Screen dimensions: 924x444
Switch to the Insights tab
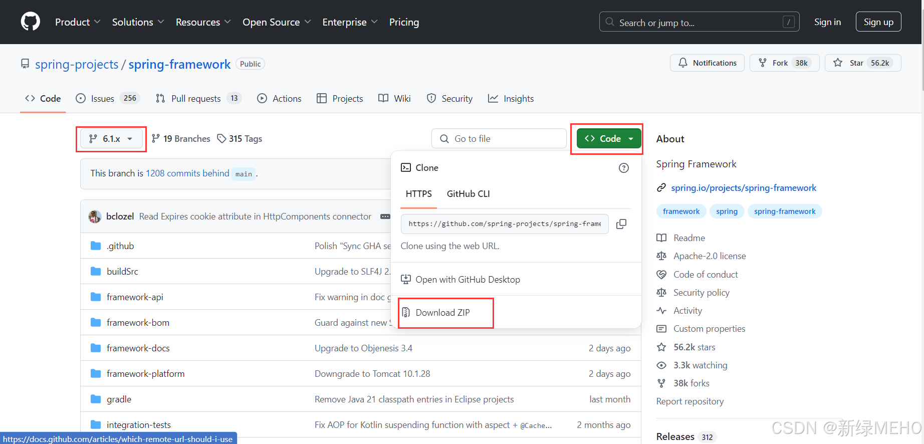511,99
